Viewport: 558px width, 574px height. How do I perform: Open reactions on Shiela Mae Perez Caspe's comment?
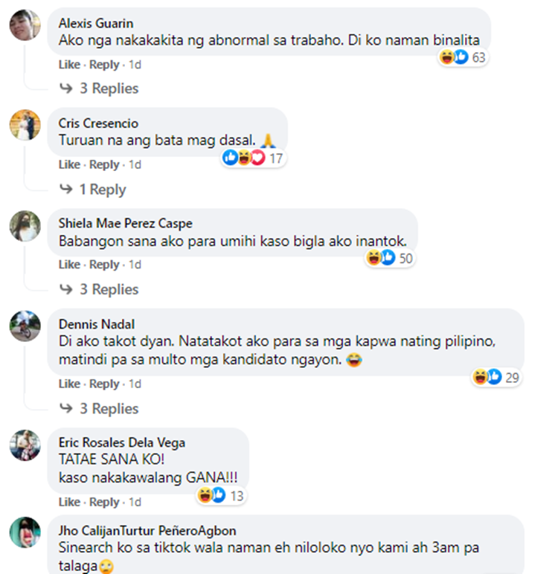point(390,258)
